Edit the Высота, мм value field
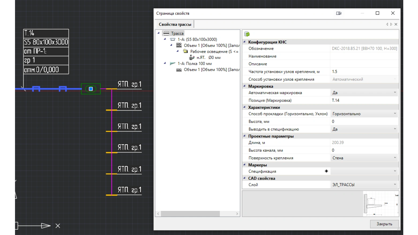 point(364,121)
